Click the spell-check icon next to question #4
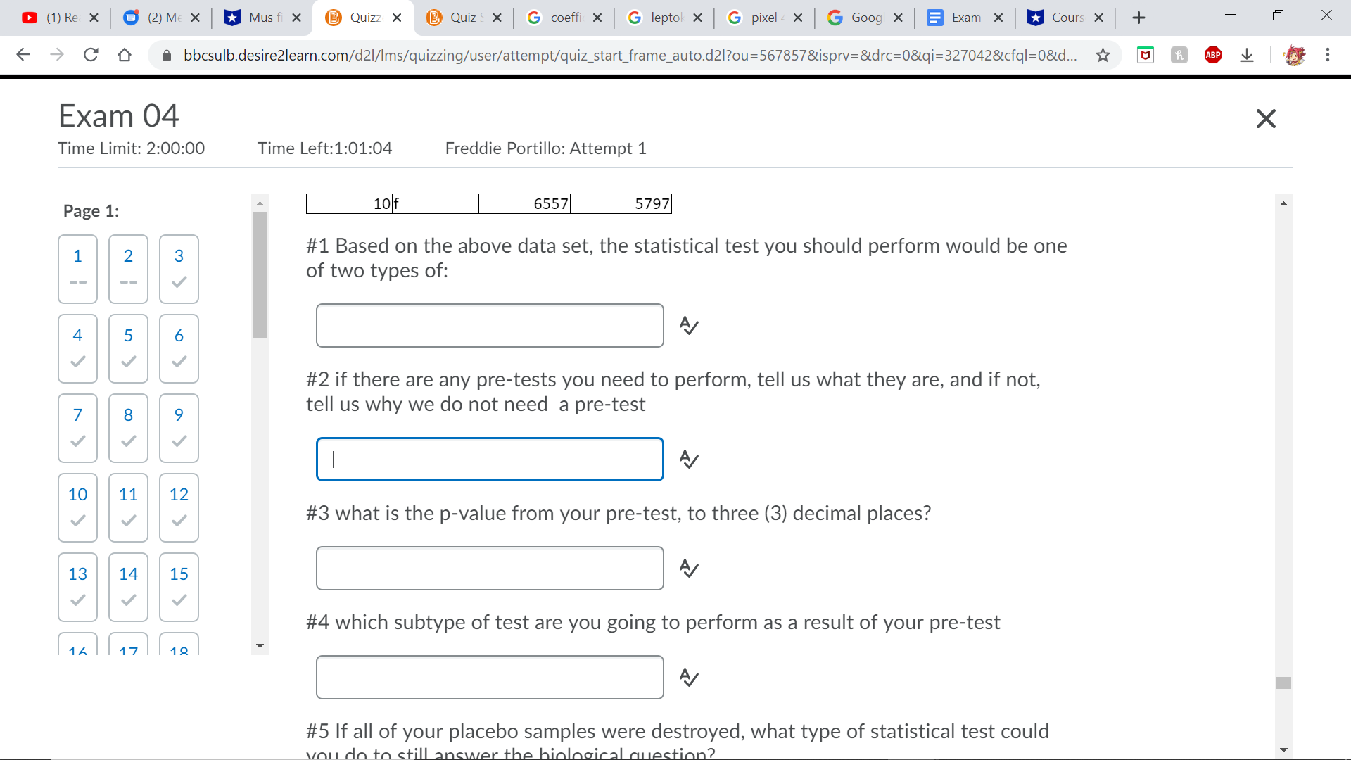The width and height of the screenshot is (1351, 760). pos(687,676)
